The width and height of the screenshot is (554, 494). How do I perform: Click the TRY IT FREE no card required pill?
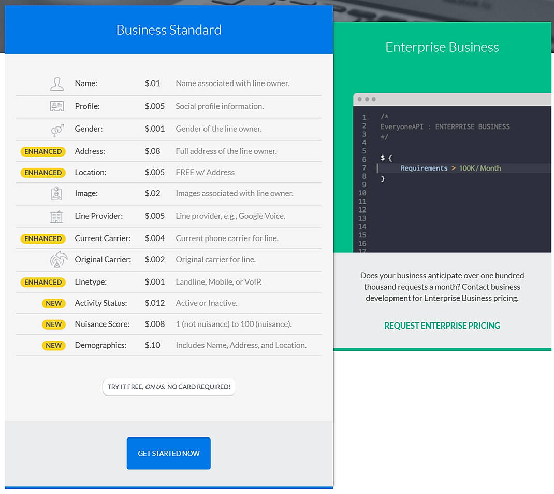(169, 387)
